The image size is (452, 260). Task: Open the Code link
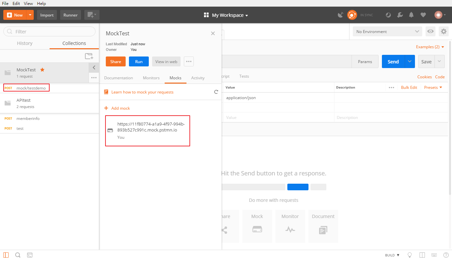[x=440, y=77]
